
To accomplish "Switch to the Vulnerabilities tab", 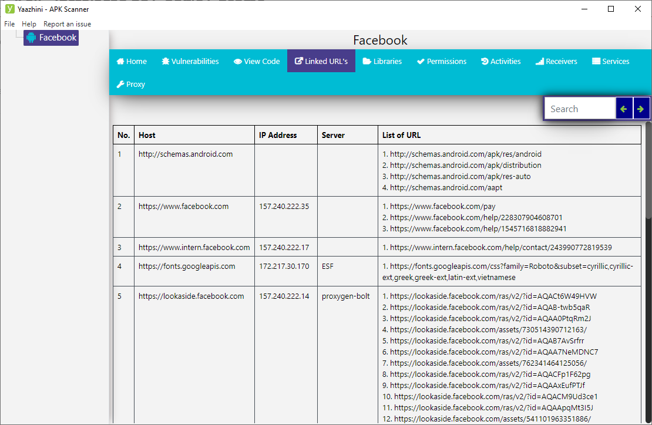I will (190, 61).
